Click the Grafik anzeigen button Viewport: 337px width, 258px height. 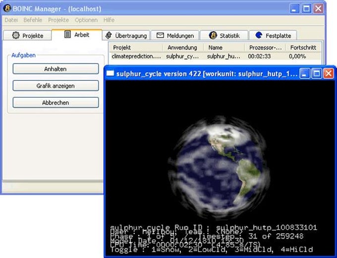pos(56,86)
